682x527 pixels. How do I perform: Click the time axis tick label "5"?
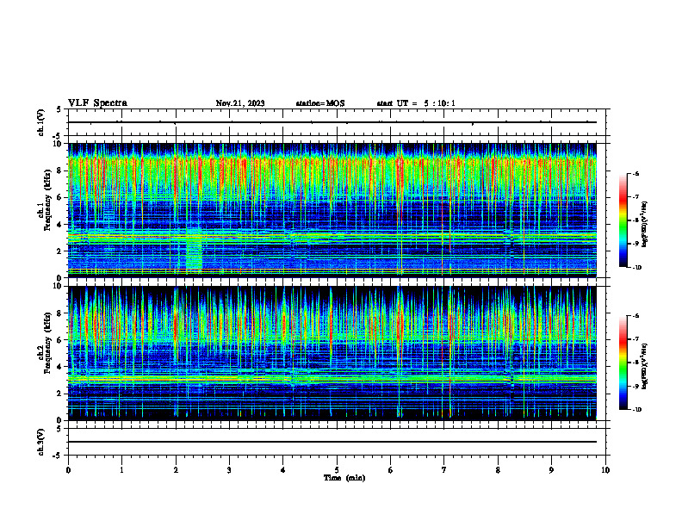point(337,470)
